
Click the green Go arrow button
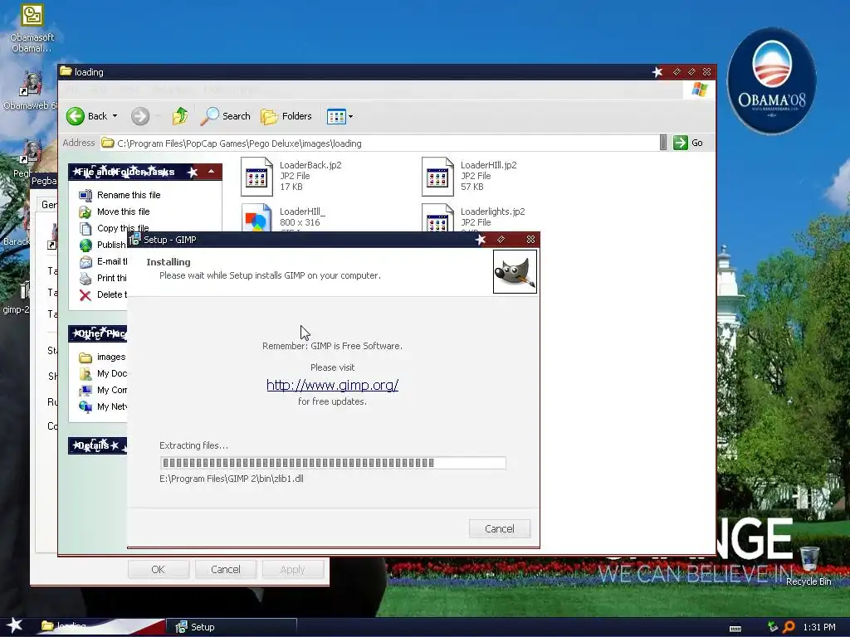pos(681,143)
